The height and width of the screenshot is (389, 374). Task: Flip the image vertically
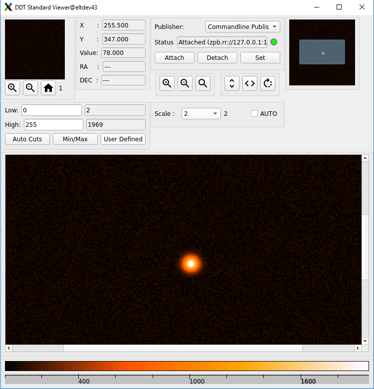232,84
